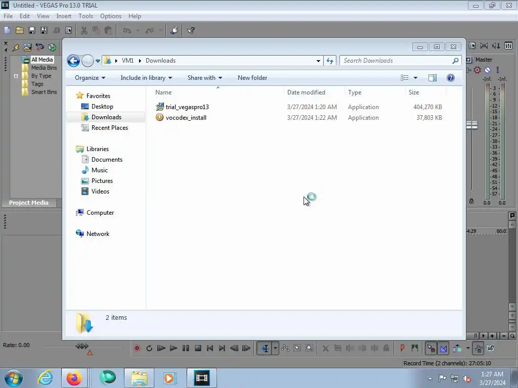Step to previous frame in transport bar

[x=234, y=348]
